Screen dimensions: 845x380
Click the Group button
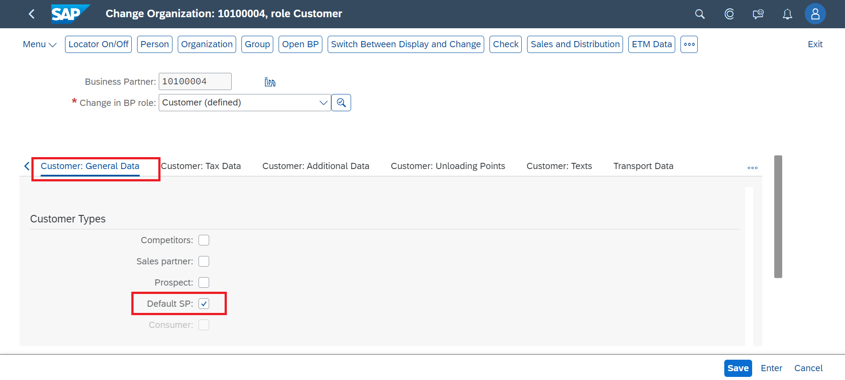click(257, 44)
